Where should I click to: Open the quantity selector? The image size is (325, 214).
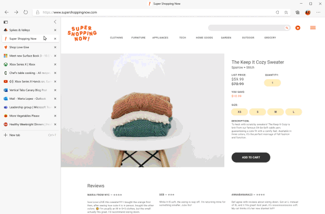[273, 83]
